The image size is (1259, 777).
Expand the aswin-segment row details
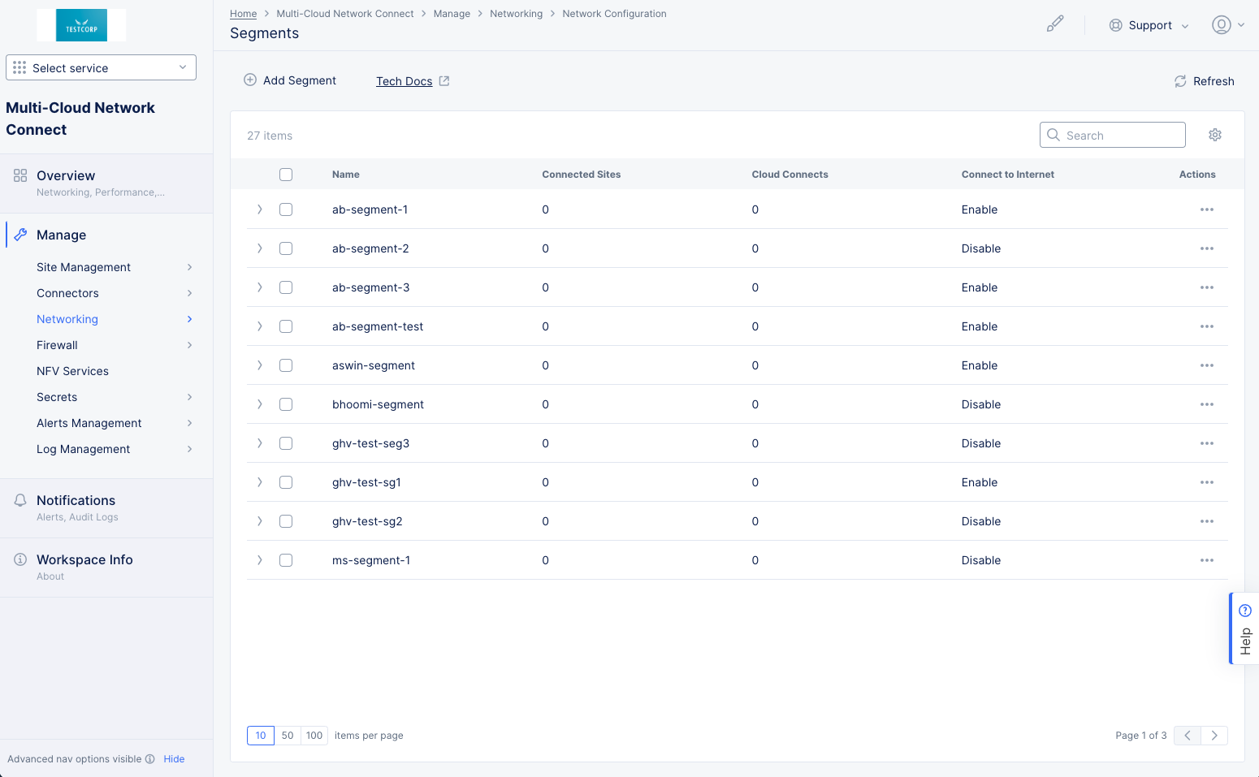click(260, 365)
